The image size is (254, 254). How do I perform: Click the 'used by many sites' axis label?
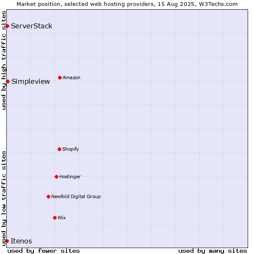[213, 251]
